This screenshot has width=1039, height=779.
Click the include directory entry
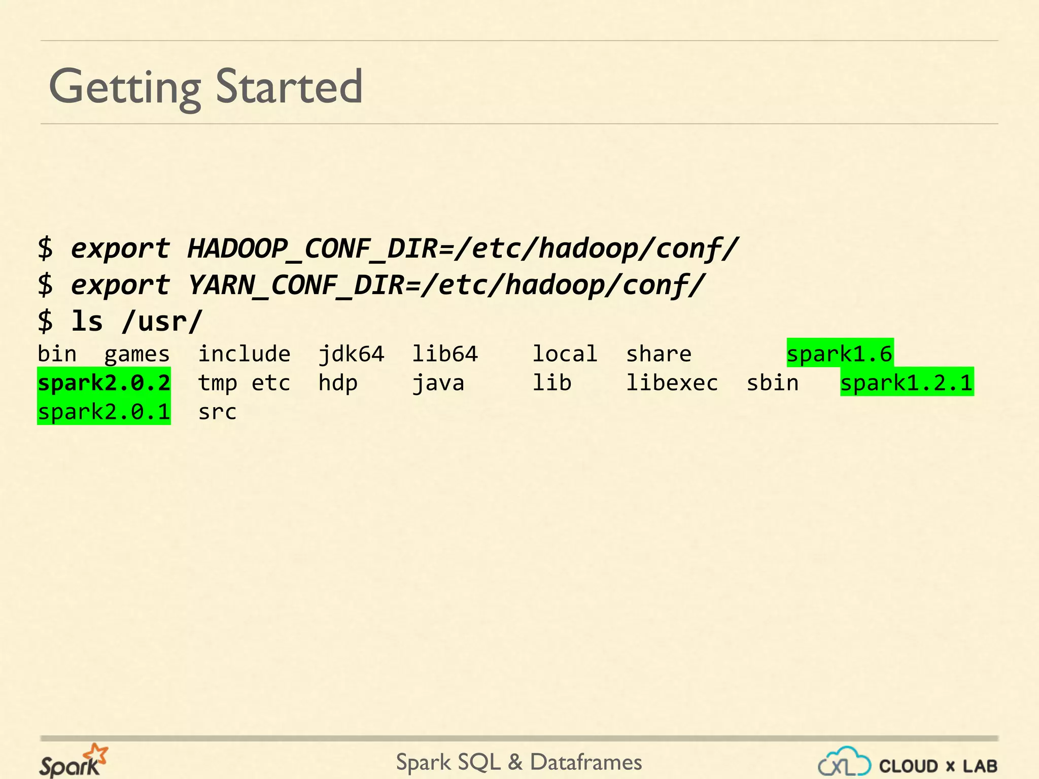pyautogui.click(x=244, y=353)
